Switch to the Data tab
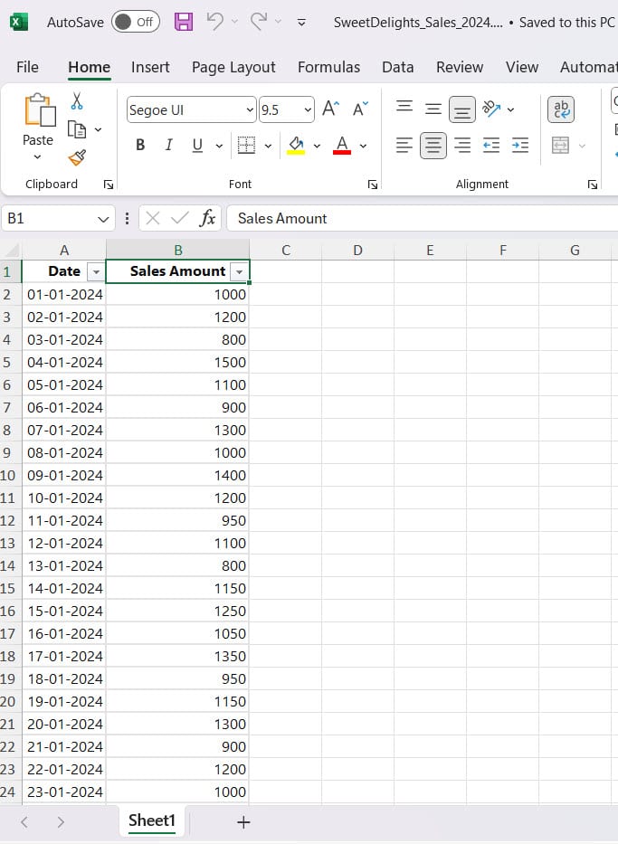The height and width of the screenshot is (844, 618). click(398, 67)
